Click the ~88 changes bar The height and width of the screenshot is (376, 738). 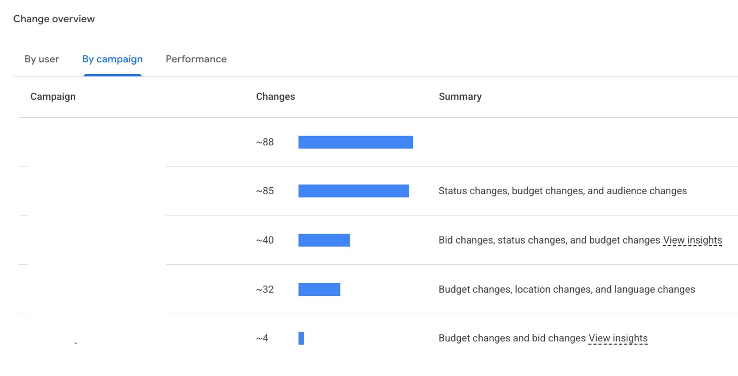(356, 142)
